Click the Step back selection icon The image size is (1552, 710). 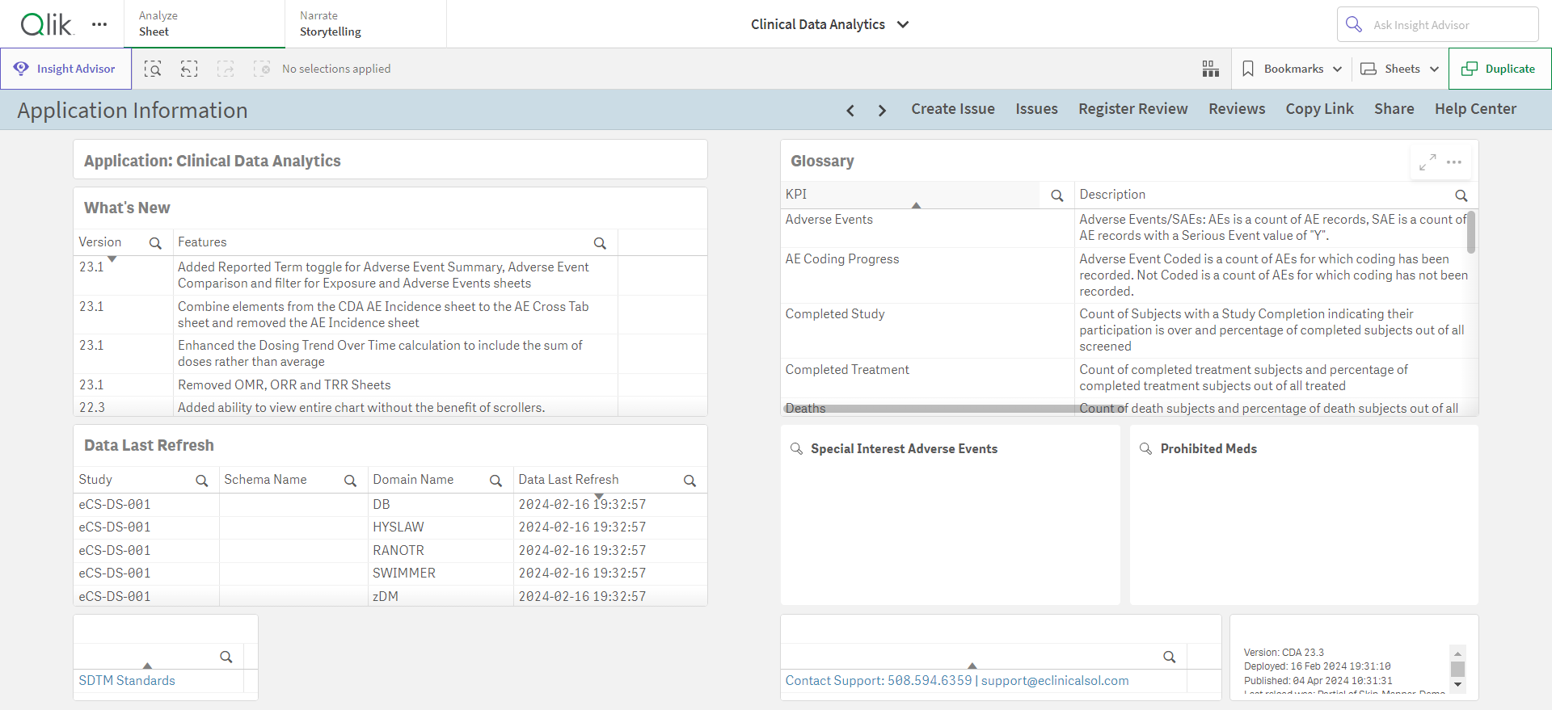point(189,69)
